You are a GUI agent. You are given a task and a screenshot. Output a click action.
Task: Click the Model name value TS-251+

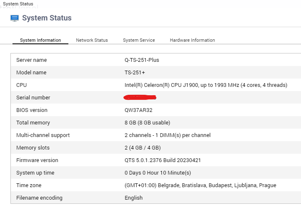[x=132, y=72]
